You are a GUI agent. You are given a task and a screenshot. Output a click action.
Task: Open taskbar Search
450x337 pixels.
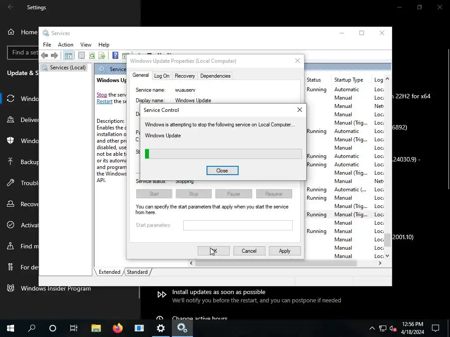32,328
